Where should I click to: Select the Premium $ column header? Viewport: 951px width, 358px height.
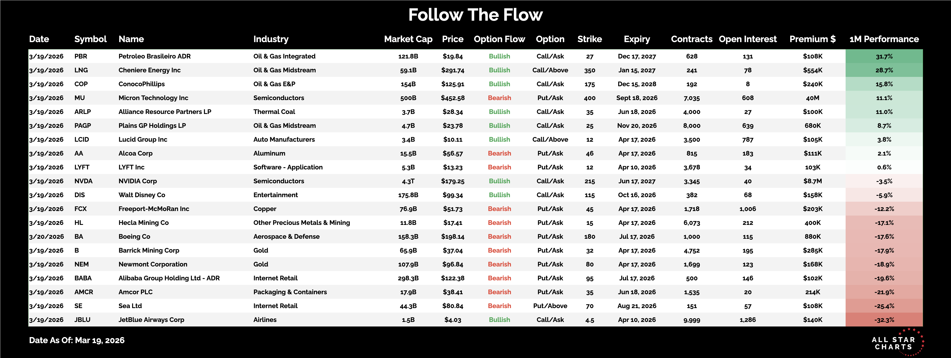pos(812,39)
